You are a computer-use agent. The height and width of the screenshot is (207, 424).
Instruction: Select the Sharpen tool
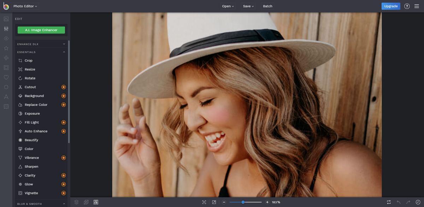coord(41,166)
